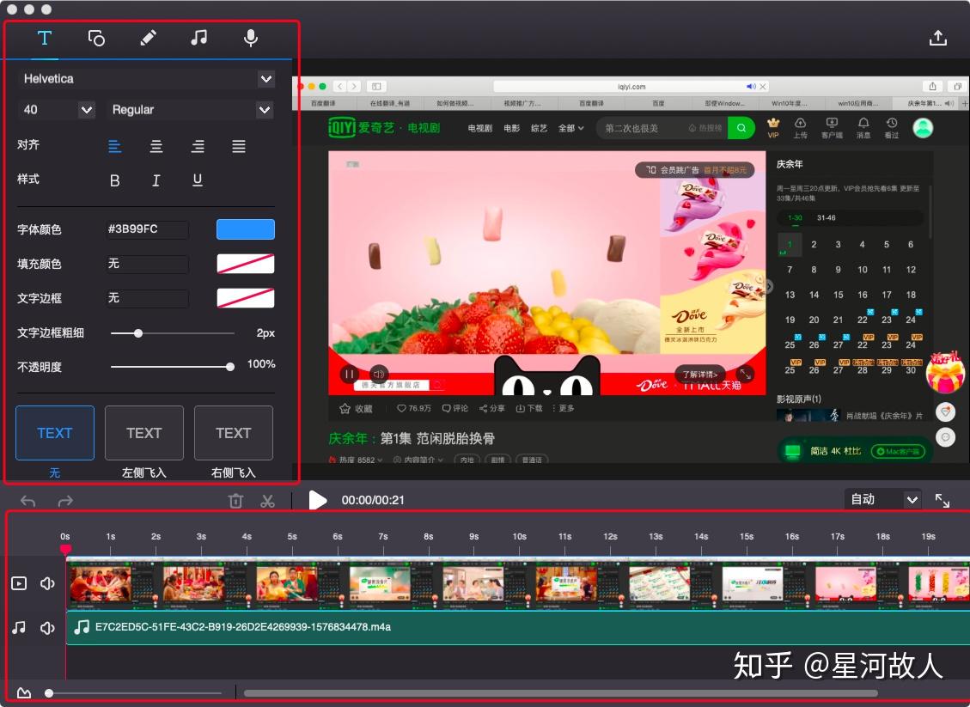Toggle underline text style
The width and height of the screenshot is (970, 707).
click(197, 180)
